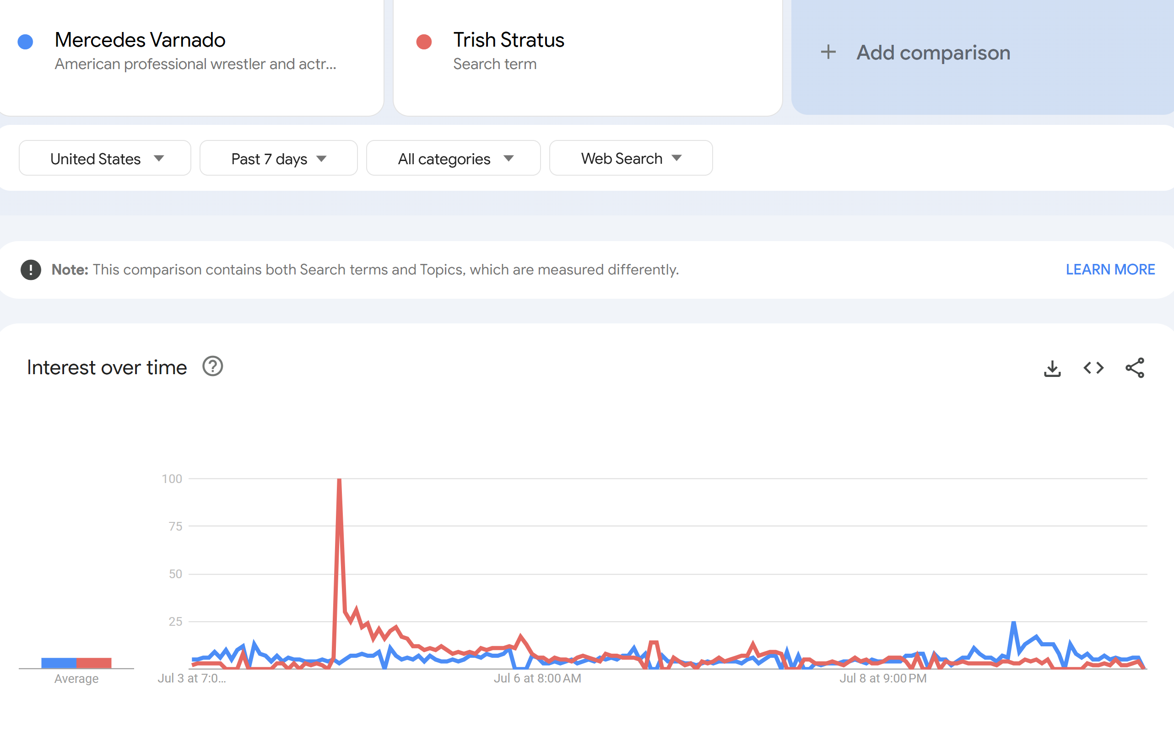
Task: Click the embed code icon
Action: click(1093, 368)
